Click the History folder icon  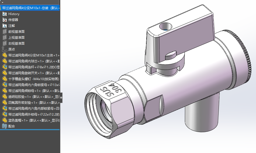(x=5, y=14)
